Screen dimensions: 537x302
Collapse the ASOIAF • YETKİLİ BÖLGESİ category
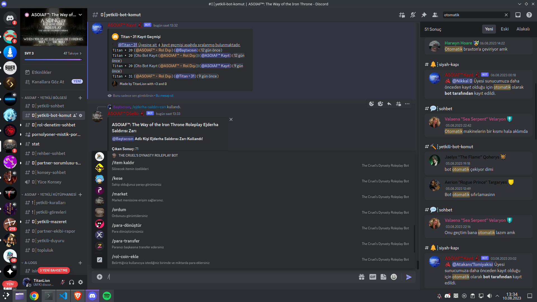coord(45,98)
